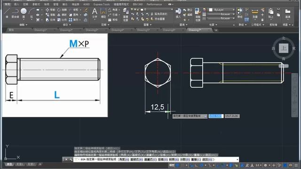This screenshot has height=169, width=301.
Task: Click the Fillet (圓角) tool
Action: pyautogui.click(x=74, y=15)
